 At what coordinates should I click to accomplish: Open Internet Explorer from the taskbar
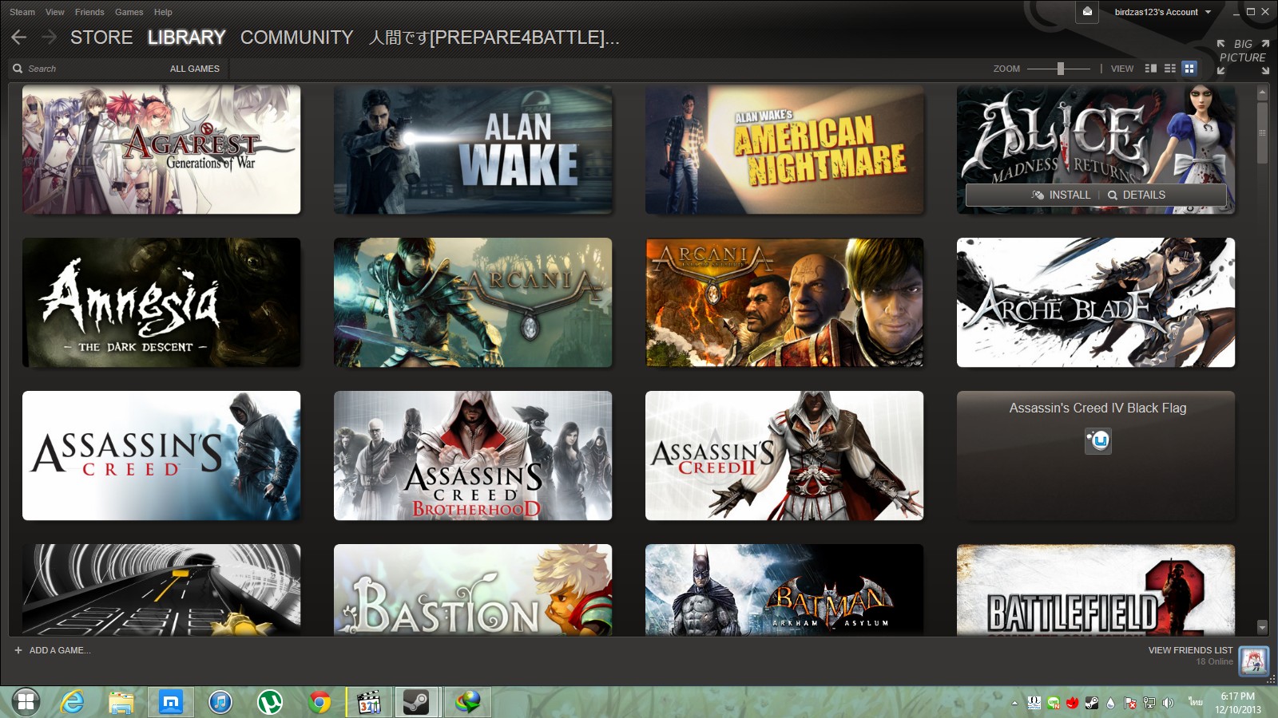click(x=73, y=702)
